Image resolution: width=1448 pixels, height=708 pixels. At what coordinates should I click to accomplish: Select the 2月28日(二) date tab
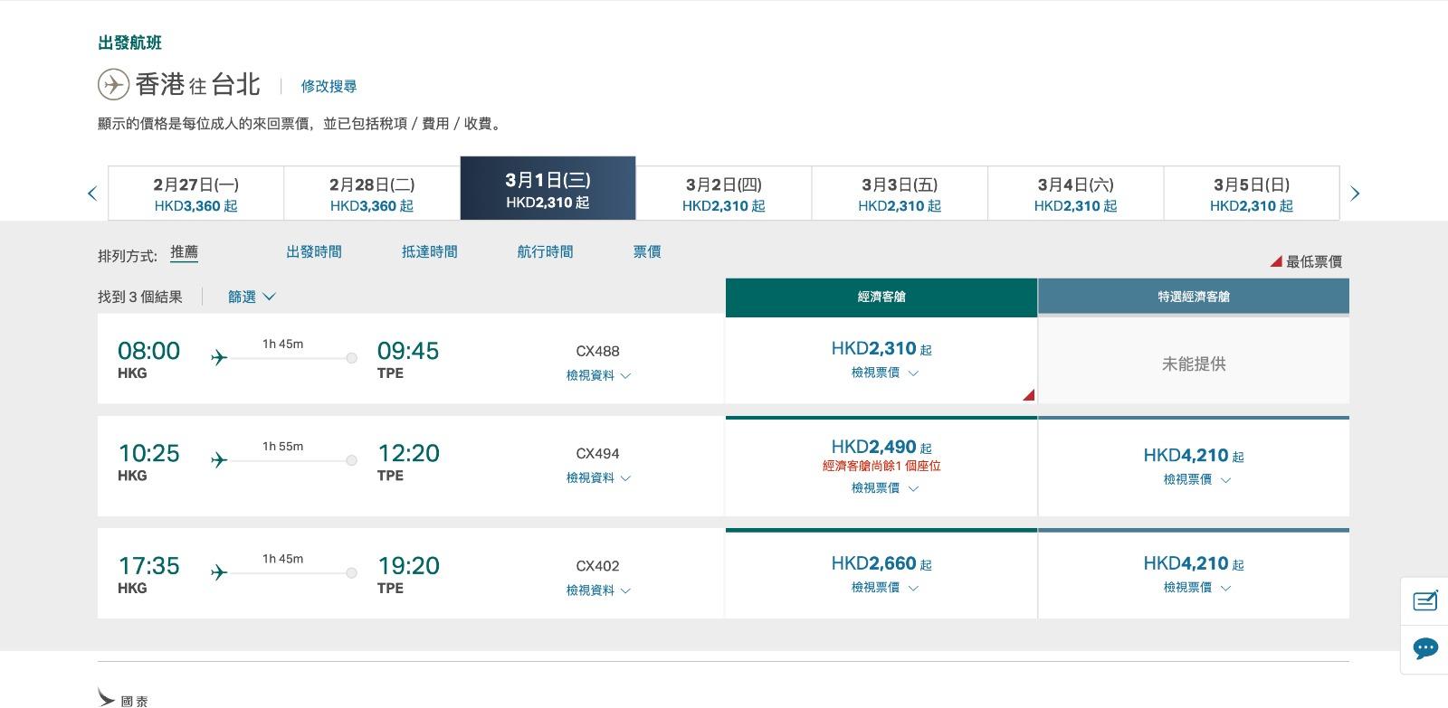point(371,194)
